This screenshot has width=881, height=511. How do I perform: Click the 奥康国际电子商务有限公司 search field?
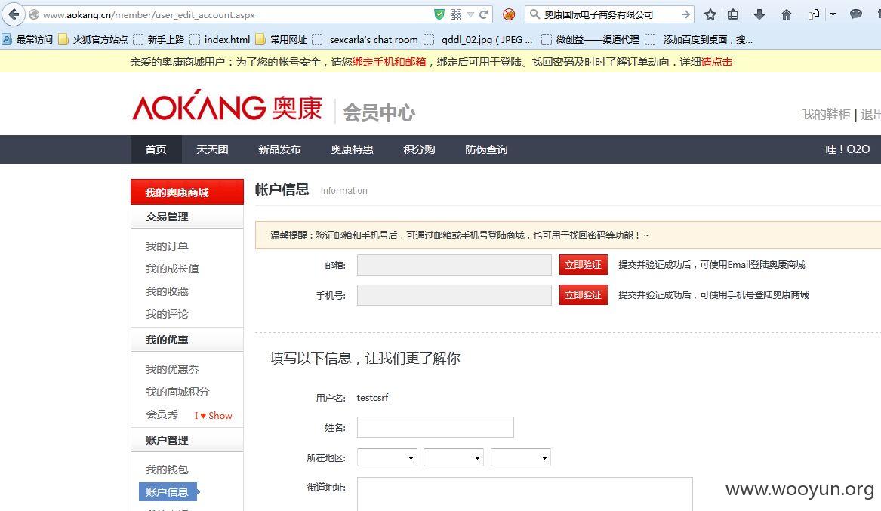[x=610, y=14]
